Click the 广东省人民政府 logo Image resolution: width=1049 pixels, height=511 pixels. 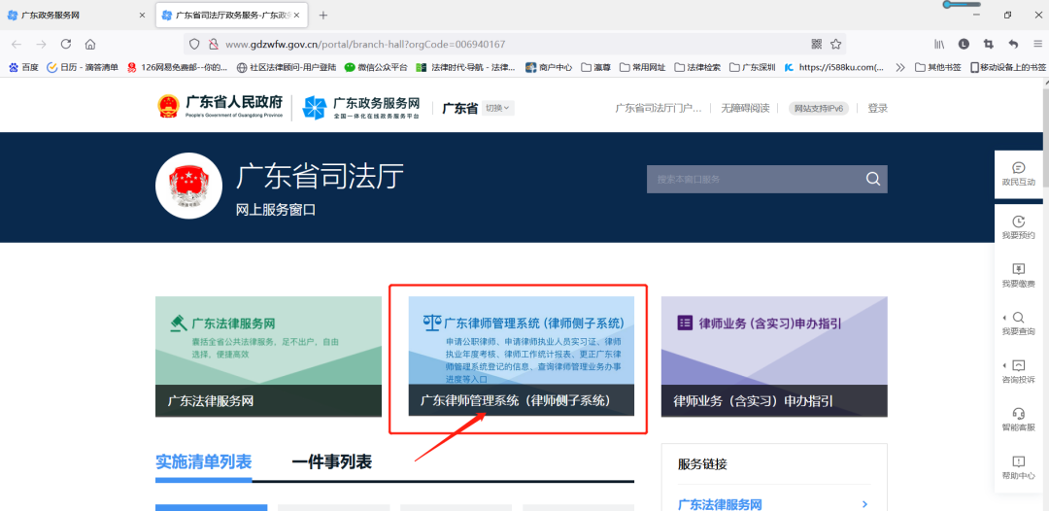click(220, 106)
